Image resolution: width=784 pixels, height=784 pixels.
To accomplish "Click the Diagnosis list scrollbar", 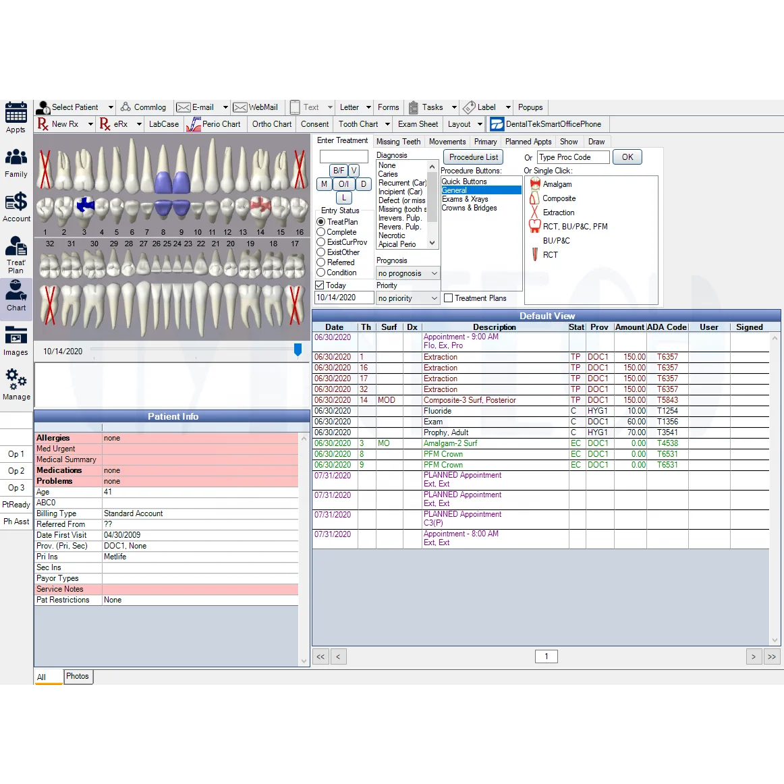I will (x=432, y=204).
